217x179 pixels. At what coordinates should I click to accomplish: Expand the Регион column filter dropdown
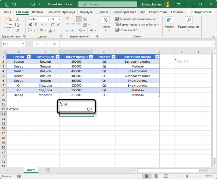click(29, 57)
